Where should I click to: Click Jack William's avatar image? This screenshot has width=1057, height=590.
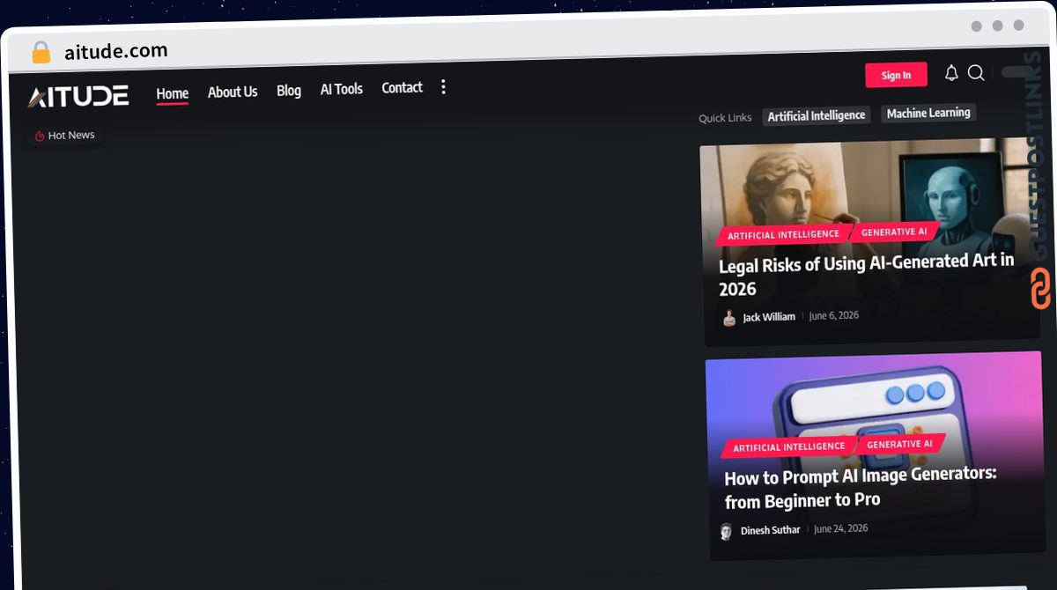[729, 319]
